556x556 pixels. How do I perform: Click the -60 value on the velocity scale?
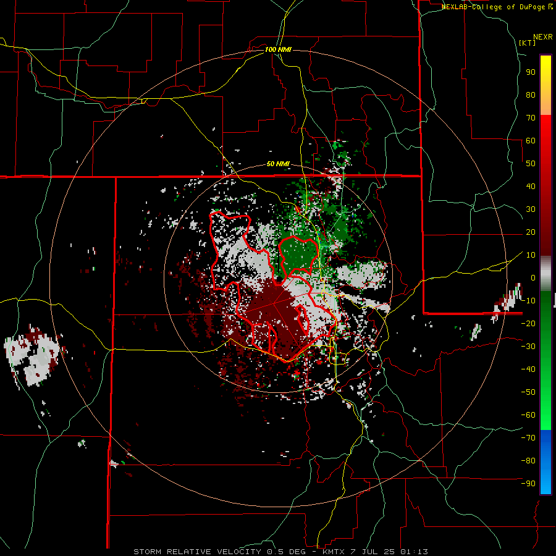tap(528, 415)
